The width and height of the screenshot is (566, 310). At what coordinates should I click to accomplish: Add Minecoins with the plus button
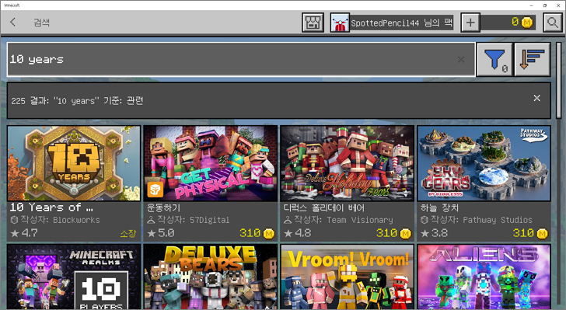point(470,23)
